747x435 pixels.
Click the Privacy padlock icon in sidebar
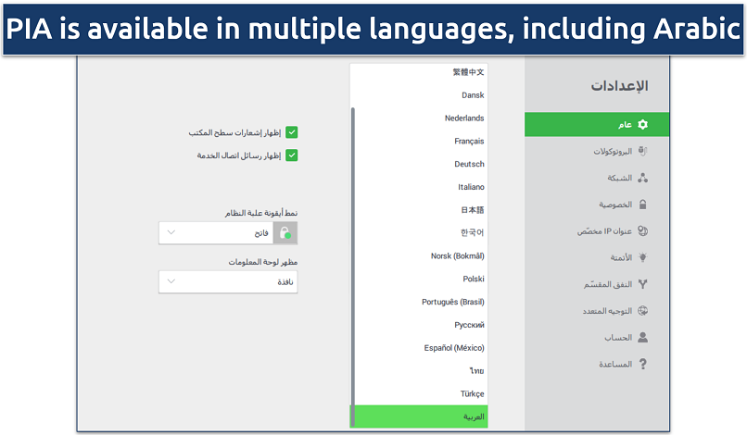tap(643, 205)
